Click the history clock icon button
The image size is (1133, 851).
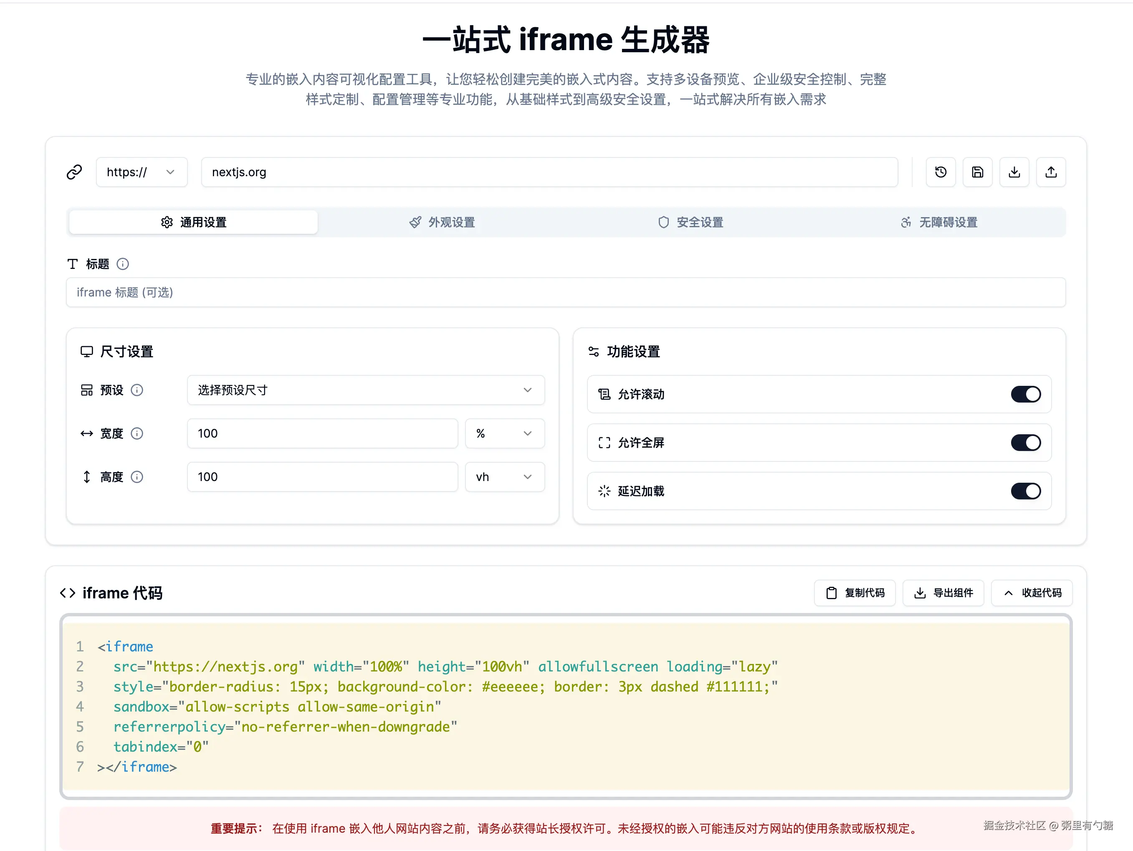(941, 172)
